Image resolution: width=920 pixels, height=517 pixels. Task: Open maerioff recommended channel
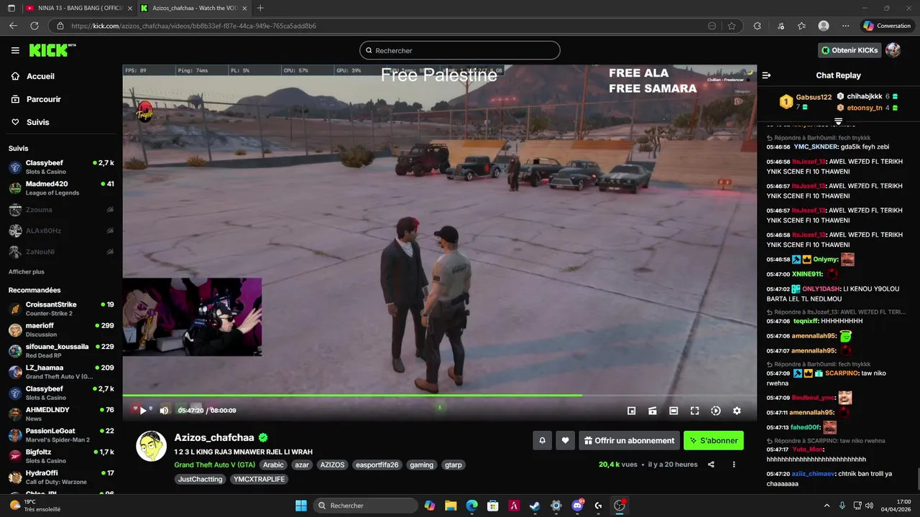pyautogui.click(x=61, y=330)
